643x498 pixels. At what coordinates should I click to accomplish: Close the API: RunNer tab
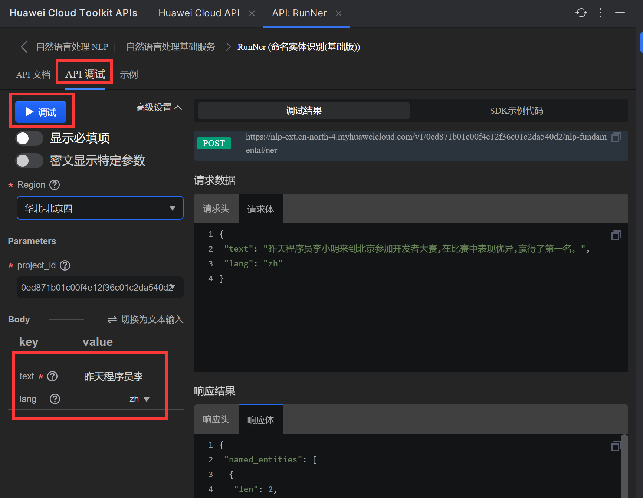[339, 13]
